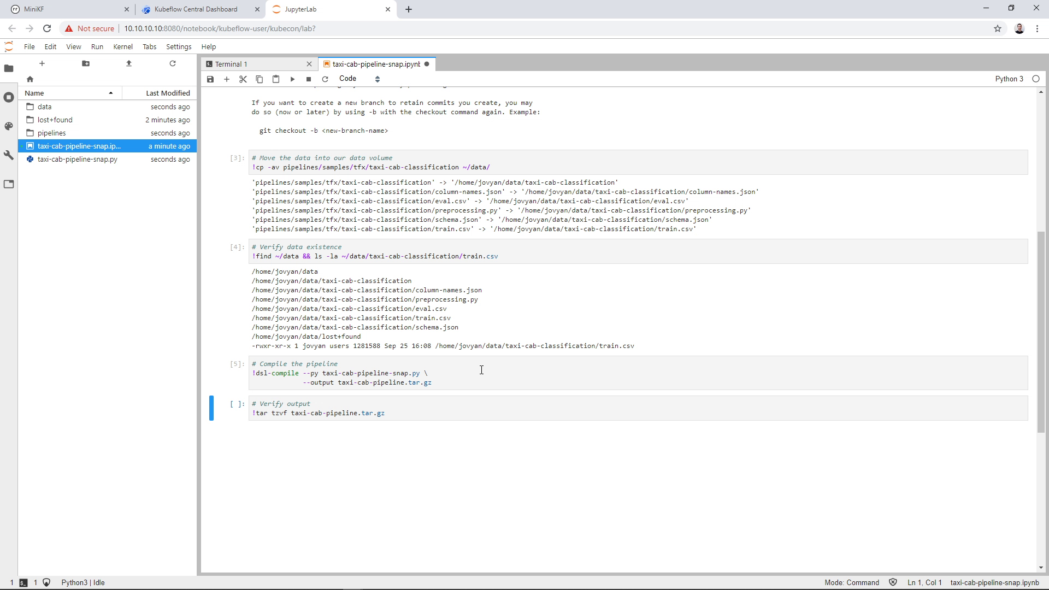Click the Kernel menu item
1049x590 pixels.
tap(123, 47)
